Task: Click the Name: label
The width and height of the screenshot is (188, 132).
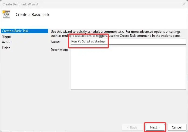Action: pos(56,42)
